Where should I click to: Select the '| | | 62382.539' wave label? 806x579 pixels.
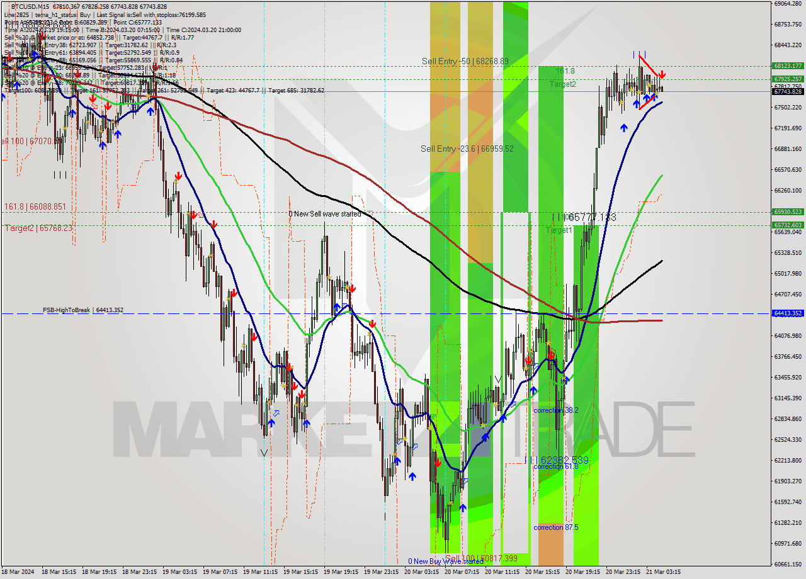tap(557, 460)
